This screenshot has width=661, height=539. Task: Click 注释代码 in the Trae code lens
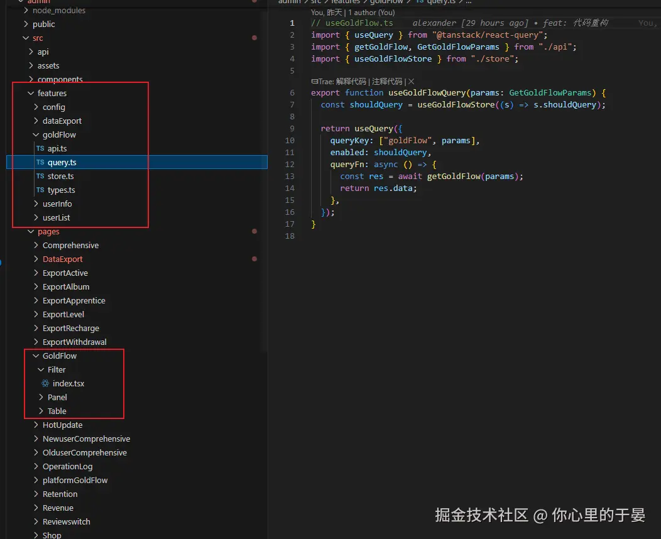coord(386,81)
